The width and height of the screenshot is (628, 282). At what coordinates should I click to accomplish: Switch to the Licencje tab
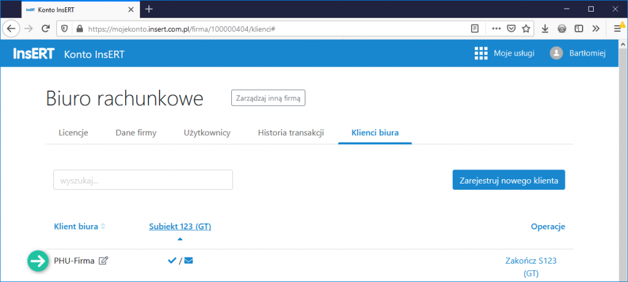74,133
